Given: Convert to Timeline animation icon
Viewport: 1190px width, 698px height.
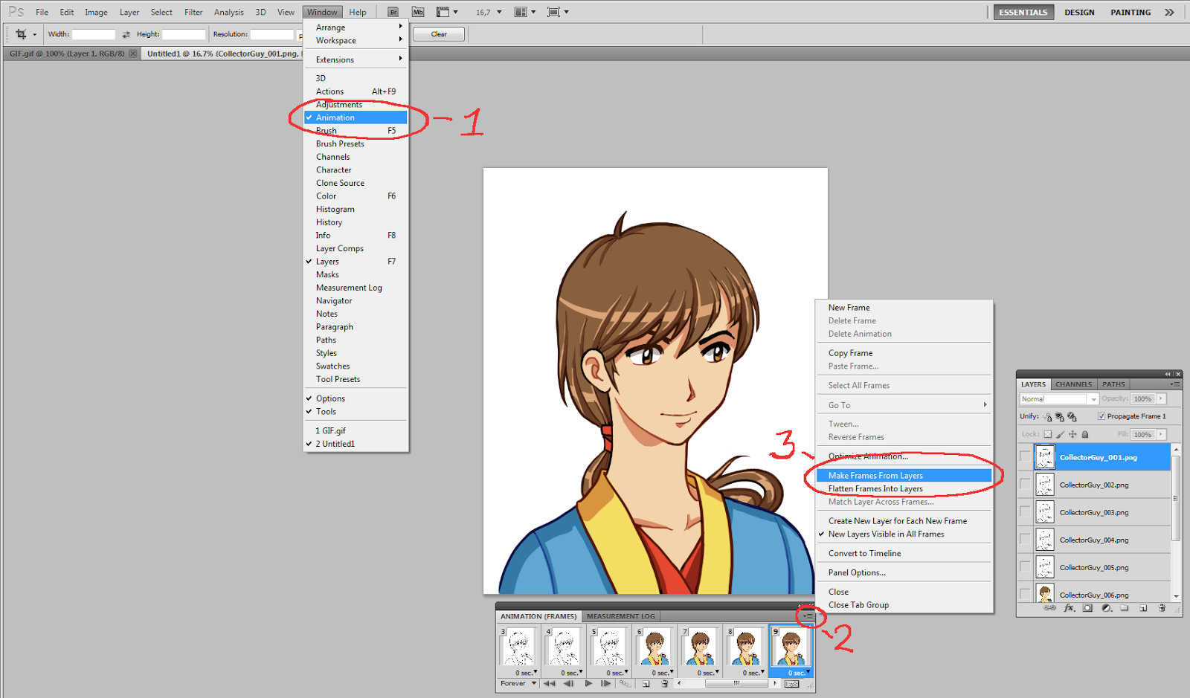Looking at the screenshot, I should pos(792,684).
